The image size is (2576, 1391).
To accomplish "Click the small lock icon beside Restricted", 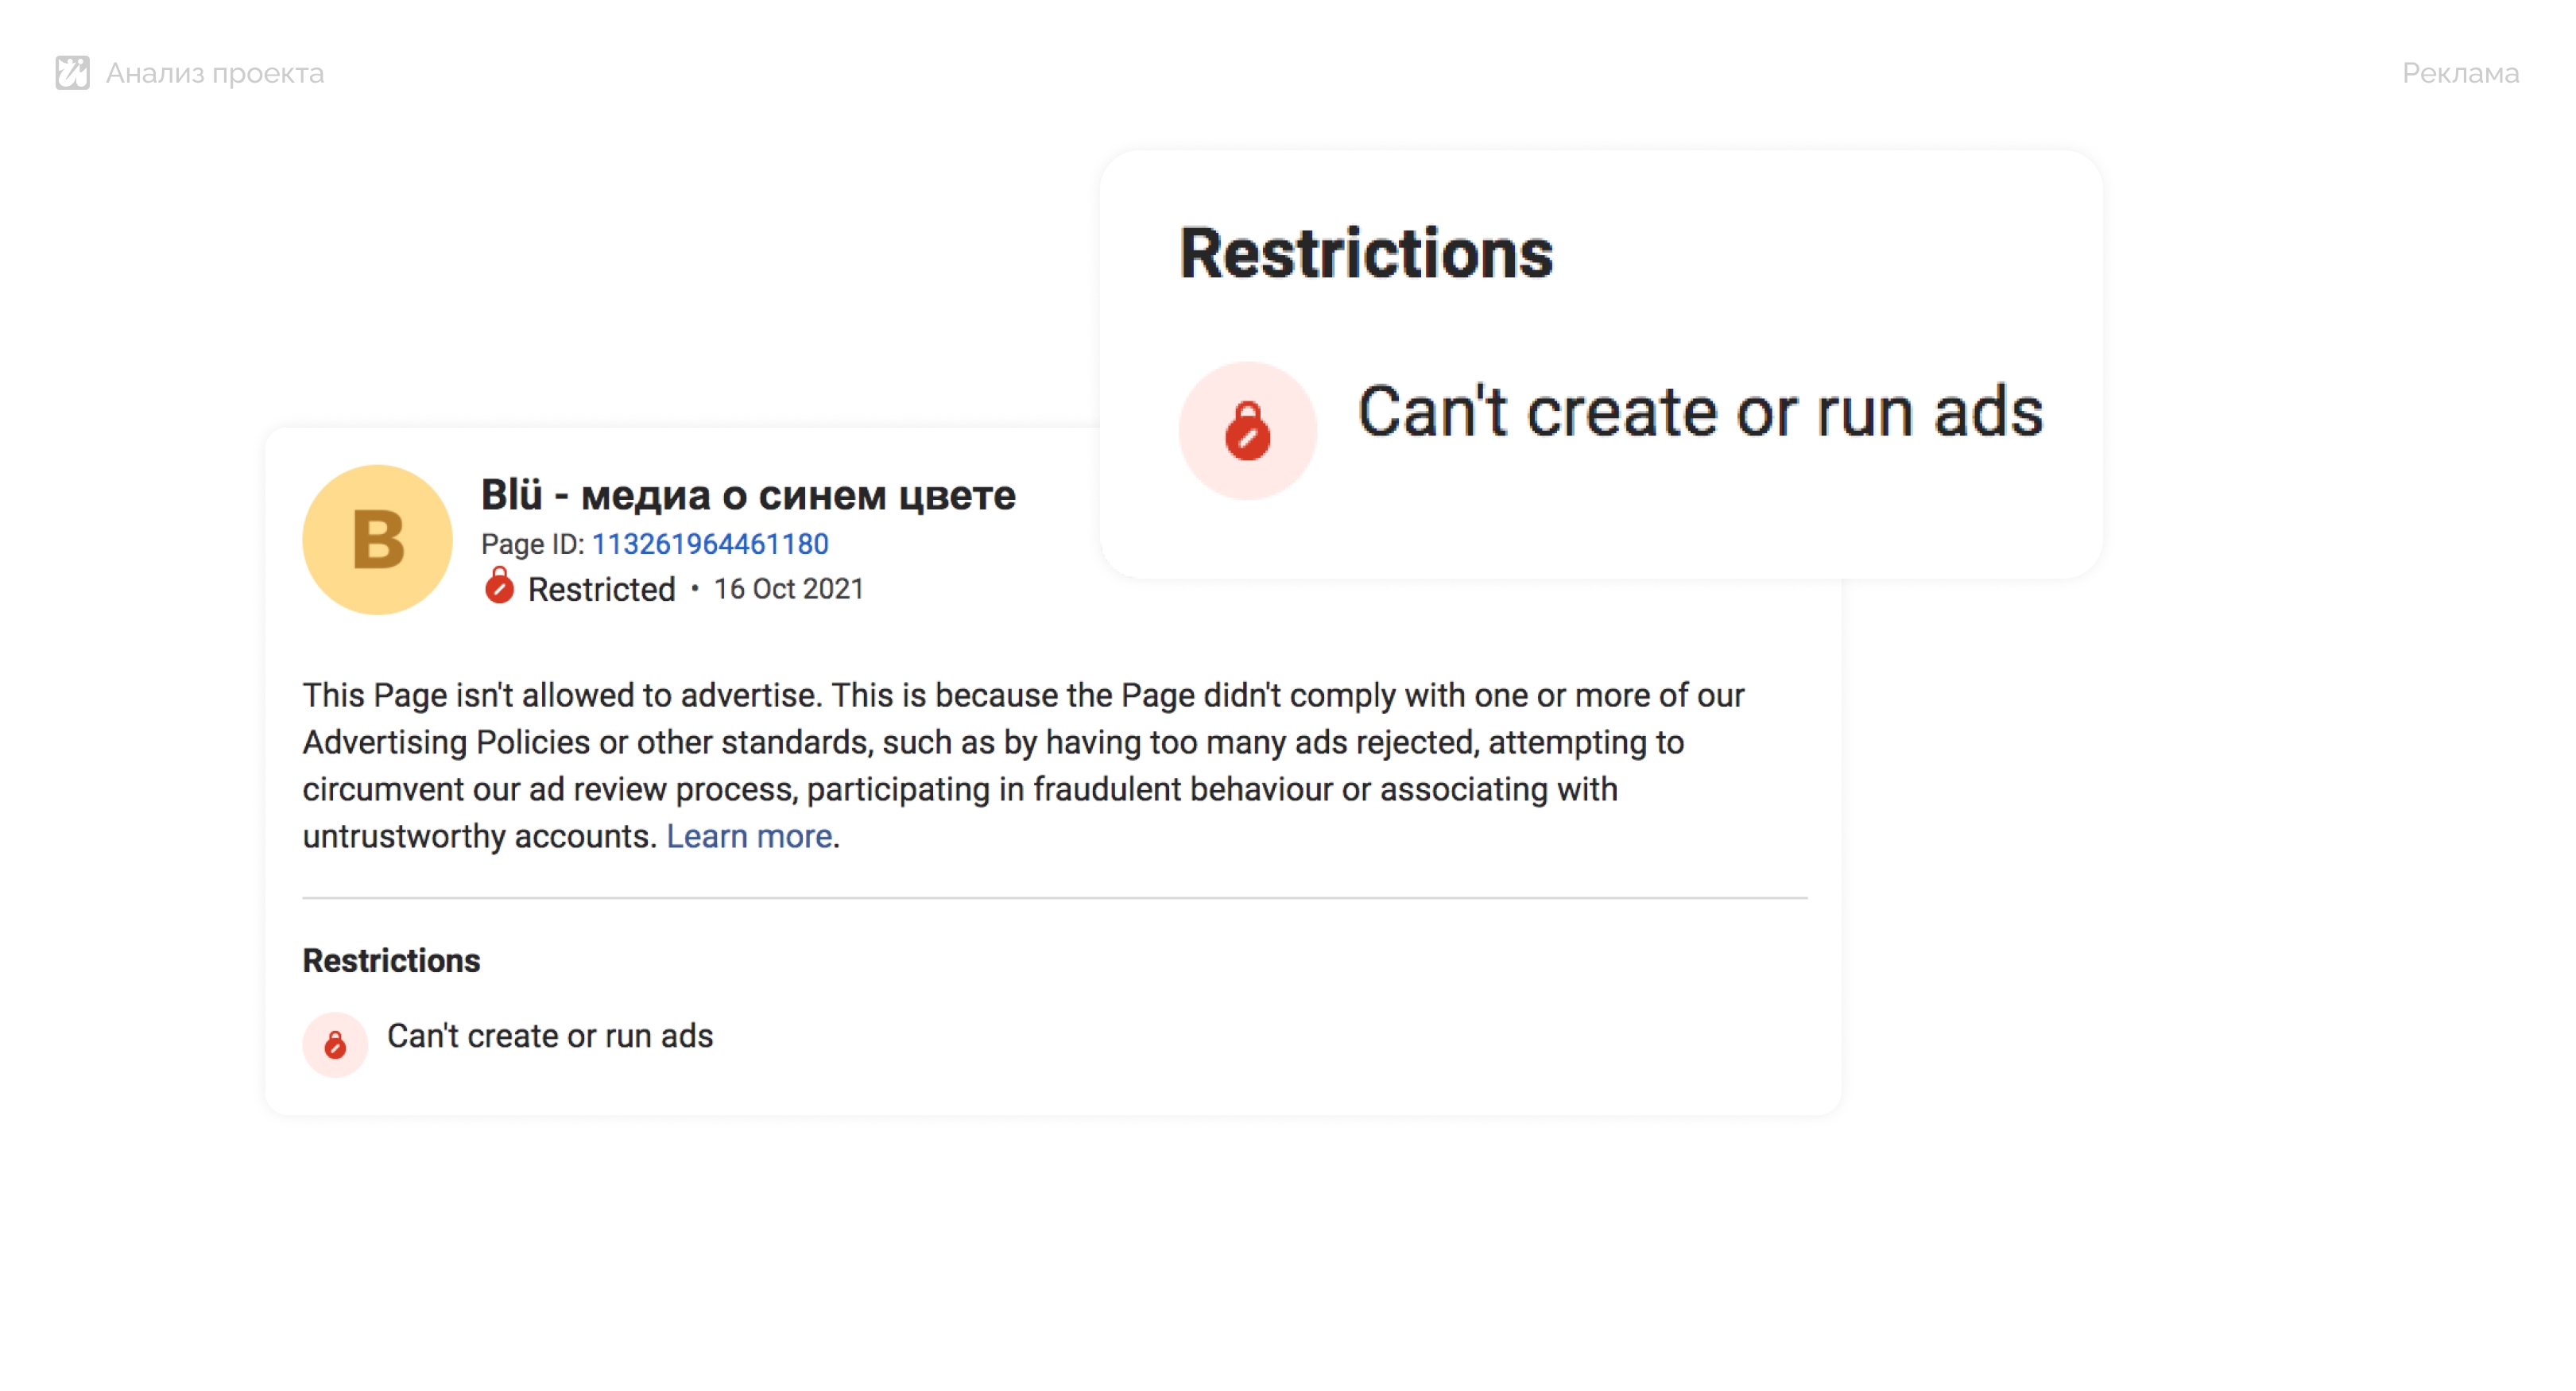I will click(x=498, y=586).
